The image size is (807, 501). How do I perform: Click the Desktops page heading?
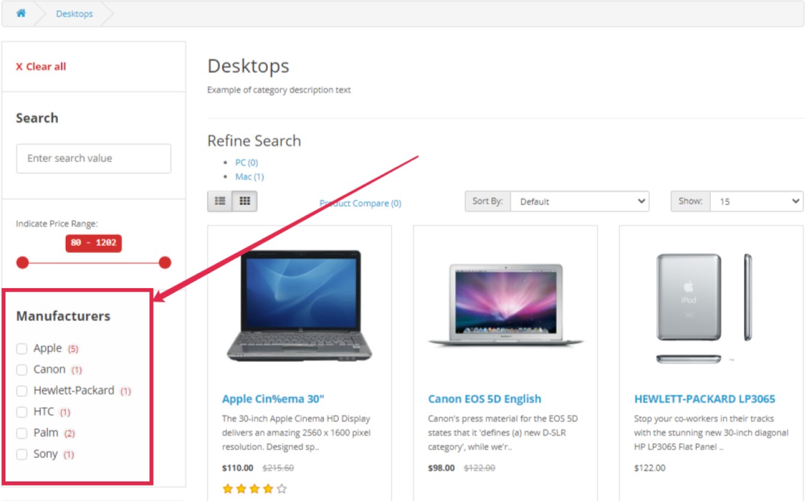click(x=248, y=66)
